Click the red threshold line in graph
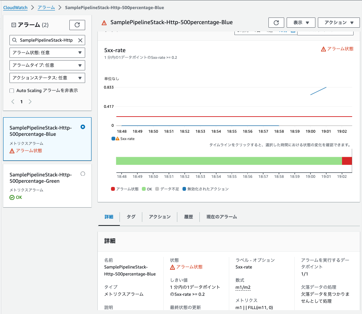Screen dimensions: 362x314 click(x=234, y=117)
